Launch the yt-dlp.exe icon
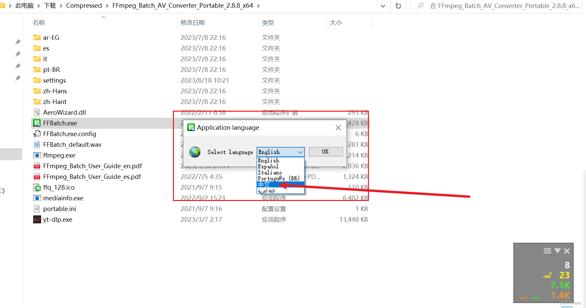Image resolution: width=586 pixels, height=308 pixels. tap(37, 219)
